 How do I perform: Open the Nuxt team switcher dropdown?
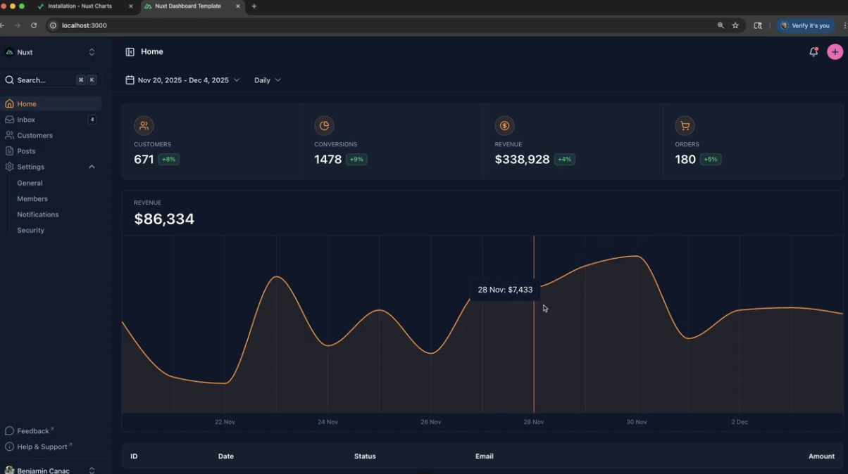(92, 52)
